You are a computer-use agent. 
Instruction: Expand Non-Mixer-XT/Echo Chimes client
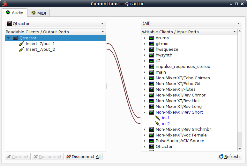145,78
